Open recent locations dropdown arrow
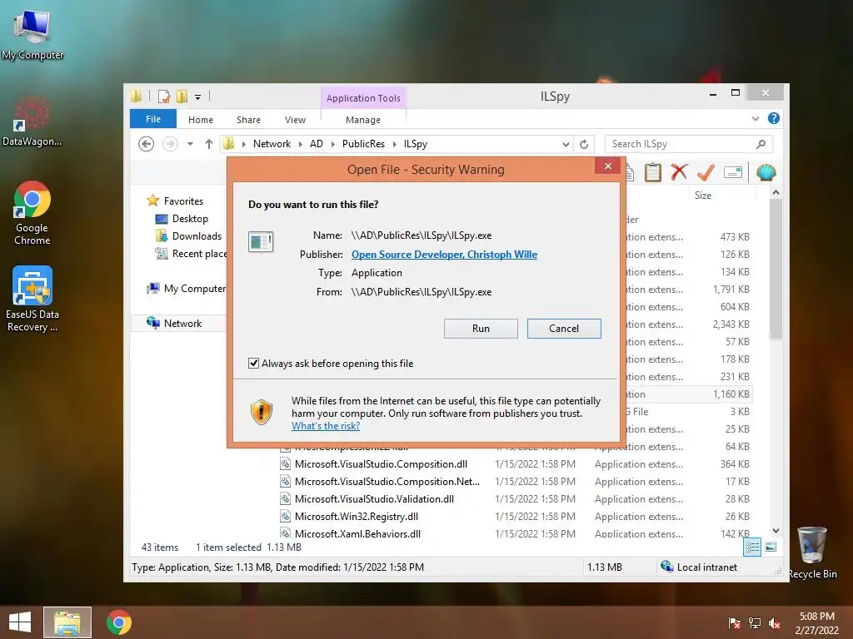The image size is (853, 639). point(190,144)
